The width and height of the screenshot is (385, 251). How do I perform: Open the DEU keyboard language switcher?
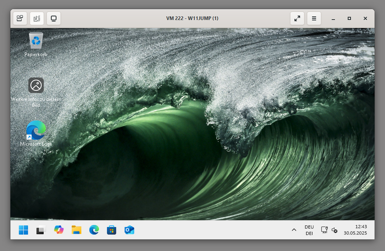click(x=309, y=230)
